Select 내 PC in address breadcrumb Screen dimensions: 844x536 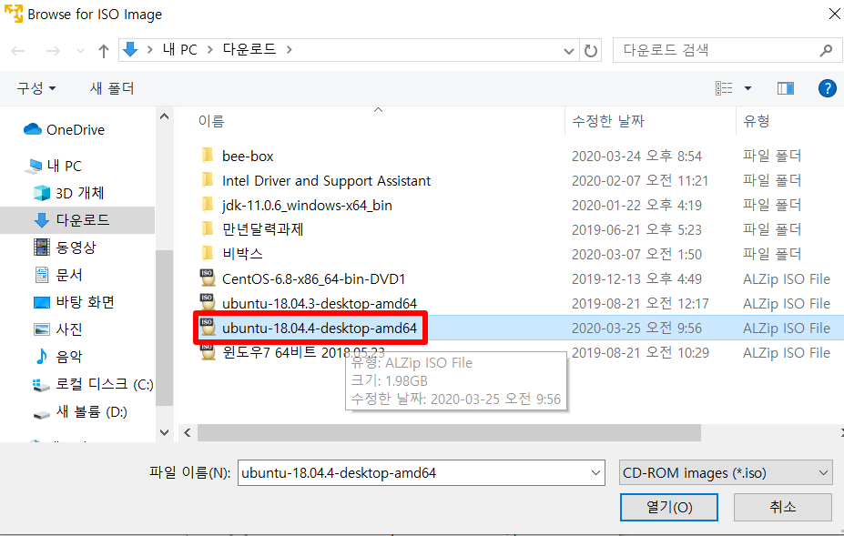179,49
